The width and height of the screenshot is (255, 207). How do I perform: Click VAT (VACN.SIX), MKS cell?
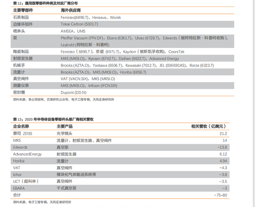(x=88, y=79)
